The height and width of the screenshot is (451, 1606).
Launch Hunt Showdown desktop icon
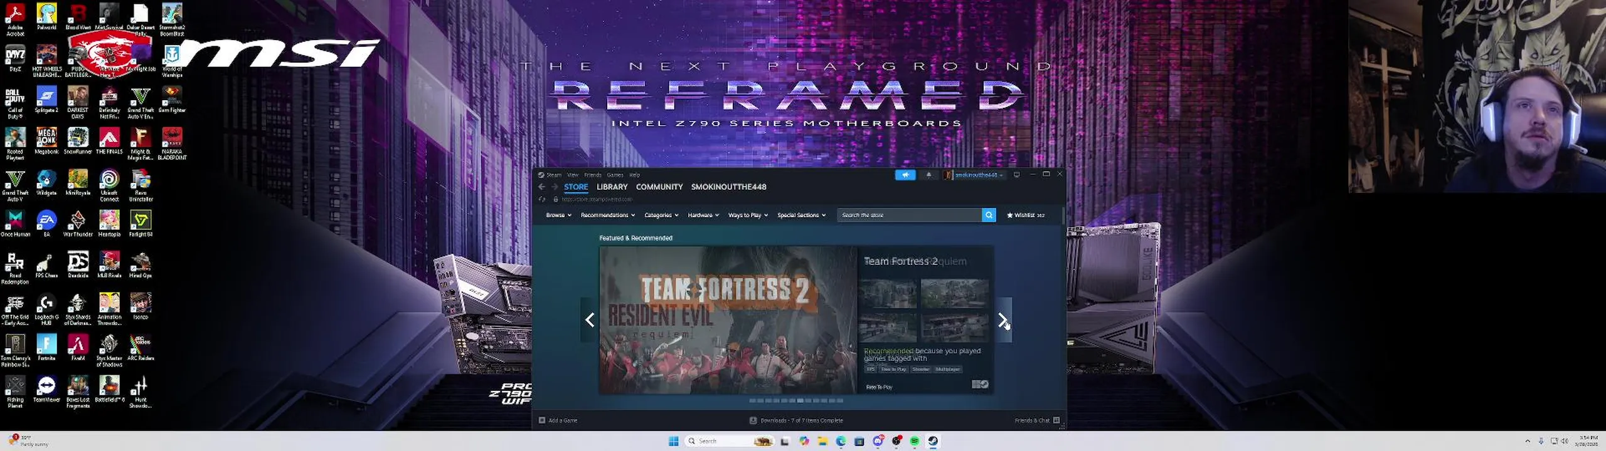click(141, 393)
